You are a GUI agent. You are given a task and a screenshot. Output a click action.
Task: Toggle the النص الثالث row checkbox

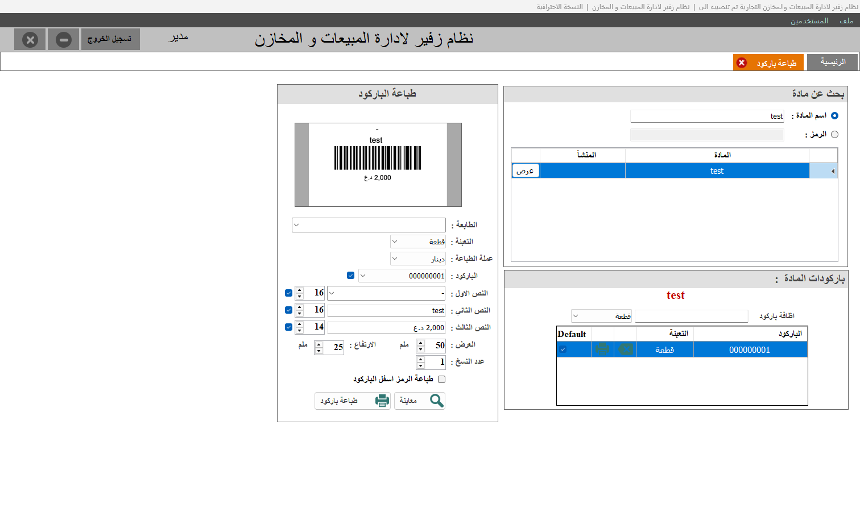[288, 327]
